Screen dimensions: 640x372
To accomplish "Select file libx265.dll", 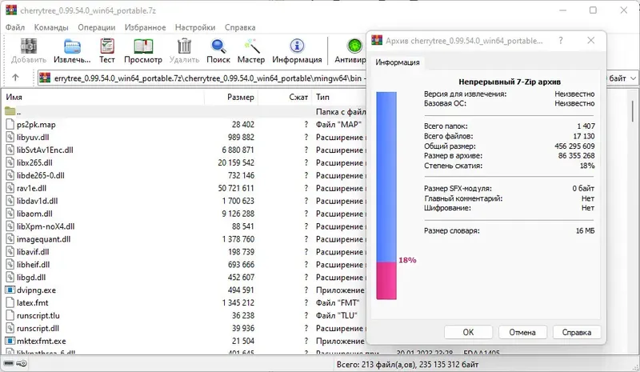I will [34, 162].
